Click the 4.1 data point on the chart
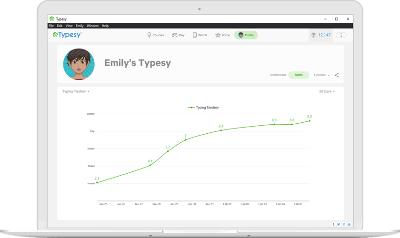Screen dimensions: 400x238 click(x=150, y=165)
